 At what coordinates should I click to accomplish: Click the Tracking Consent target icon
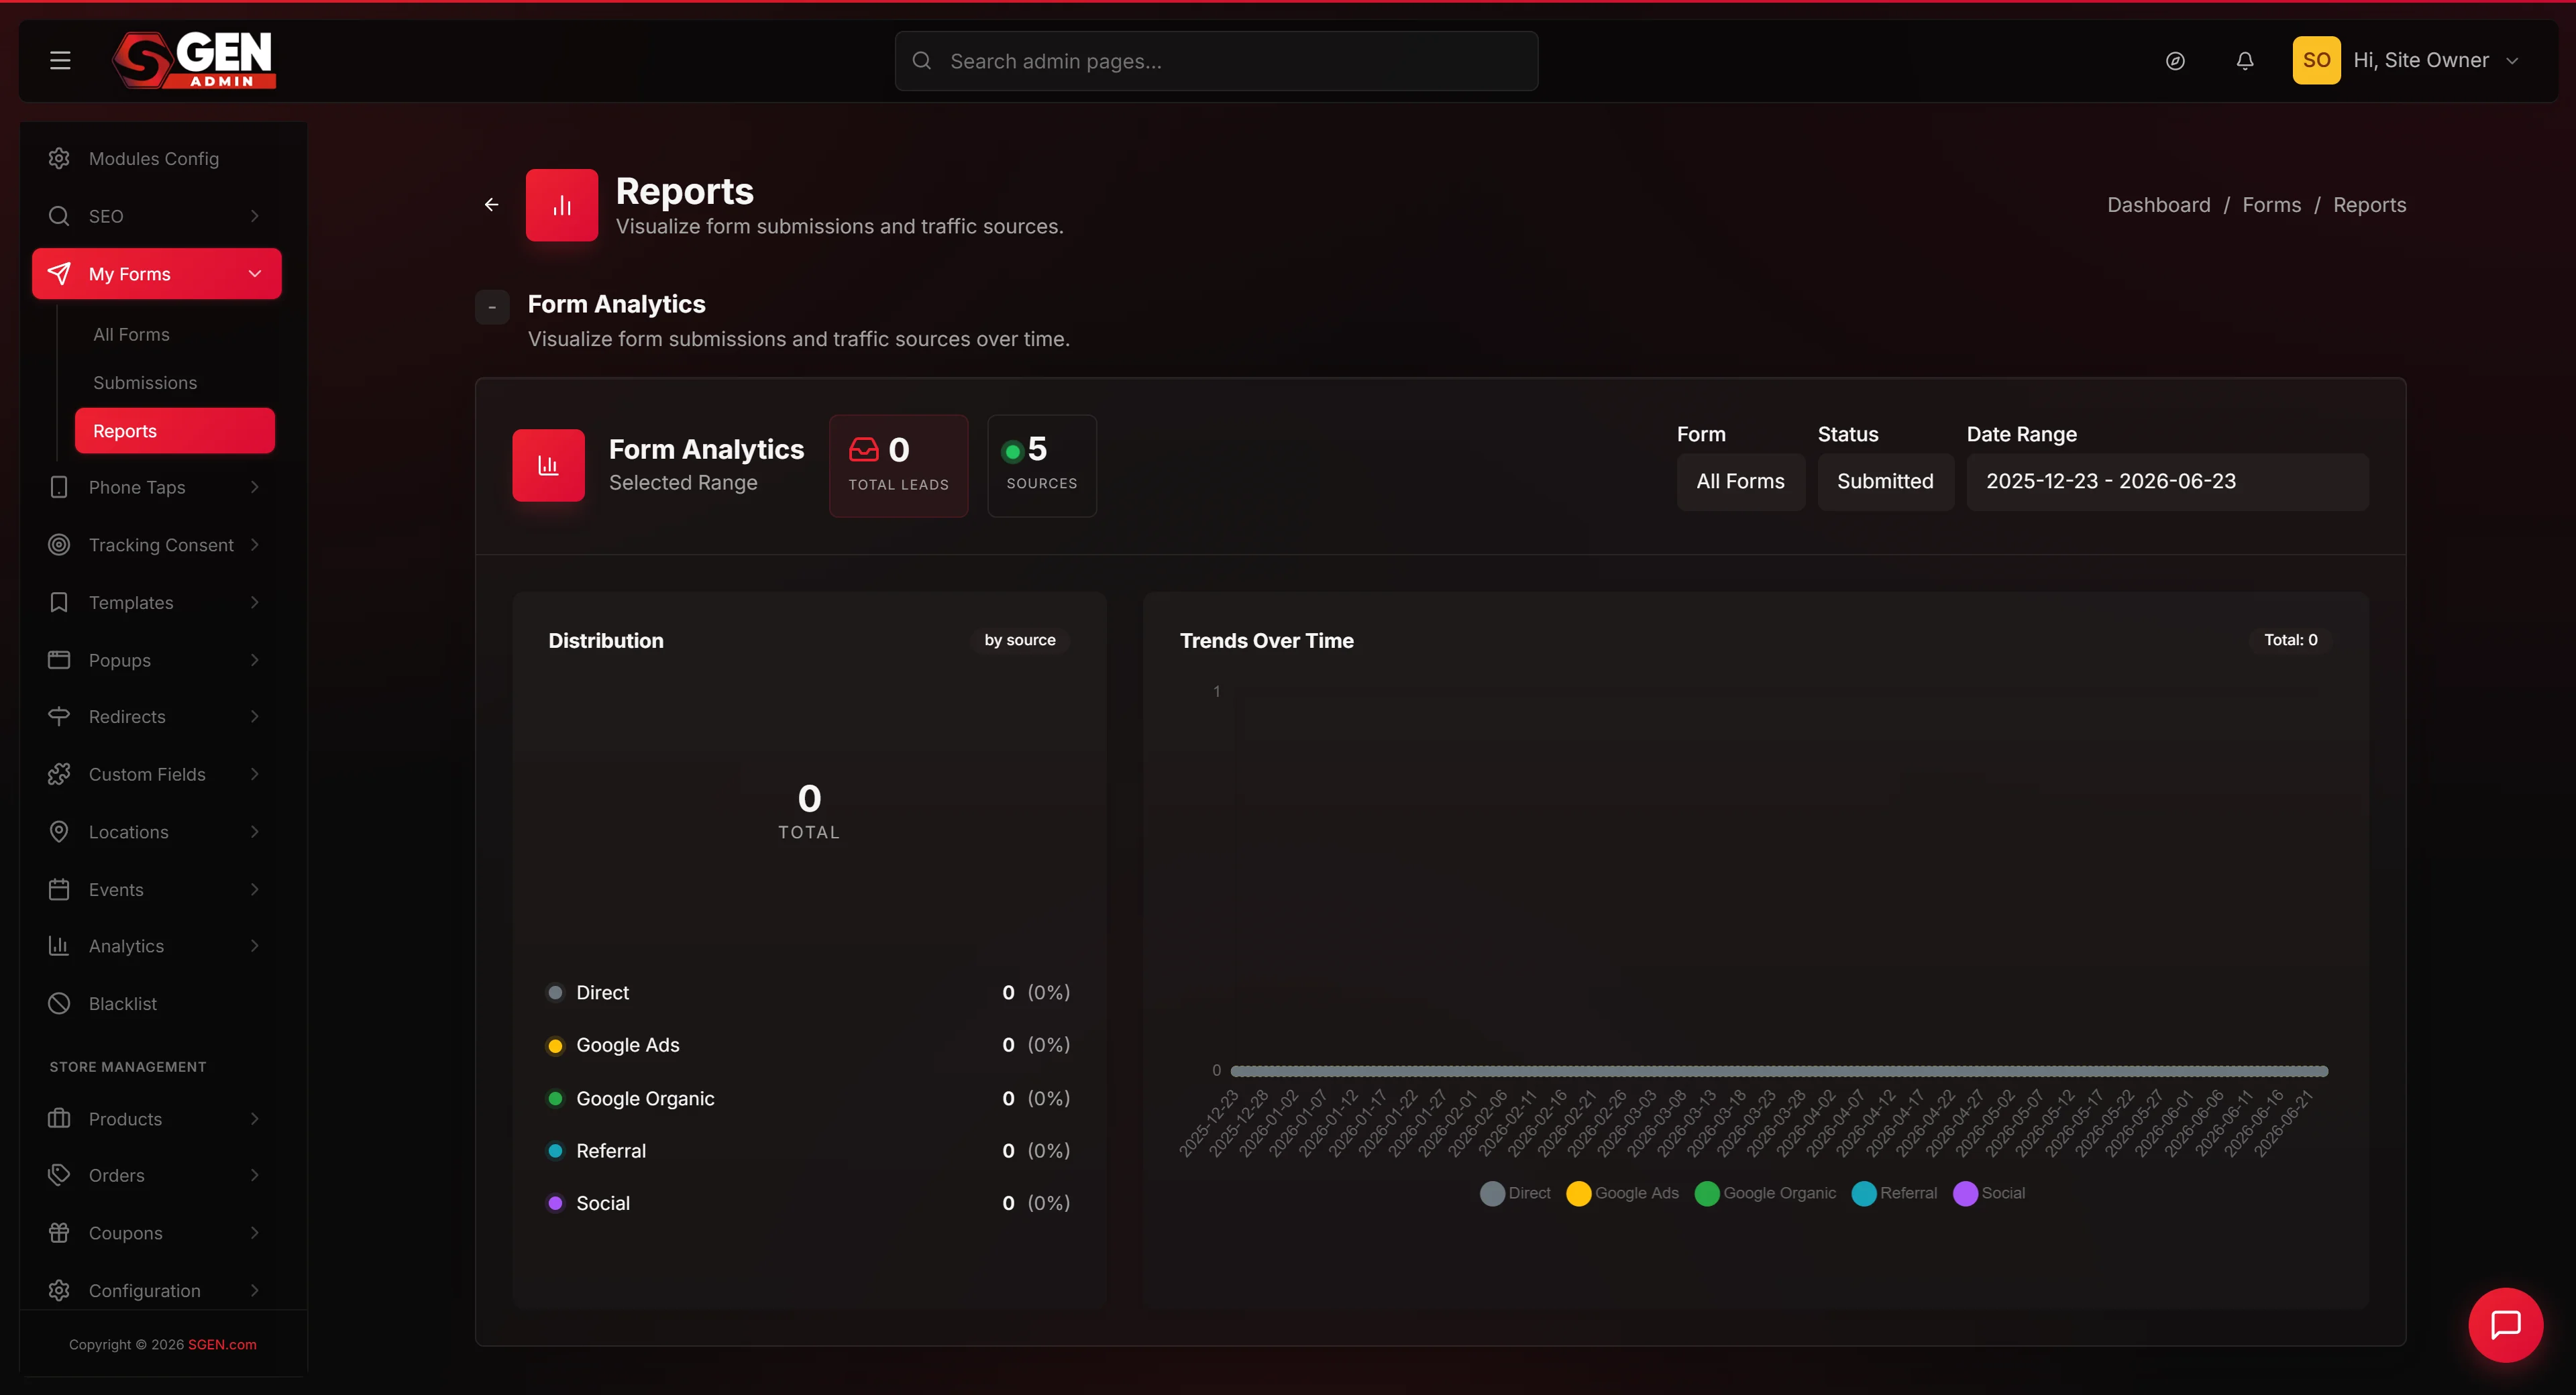click(x=59, y=545)
